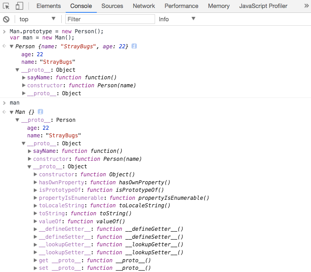This screenshot has height=272, width=311.
Task: Go to the Performance tab
Action: (x=181, y=6)
